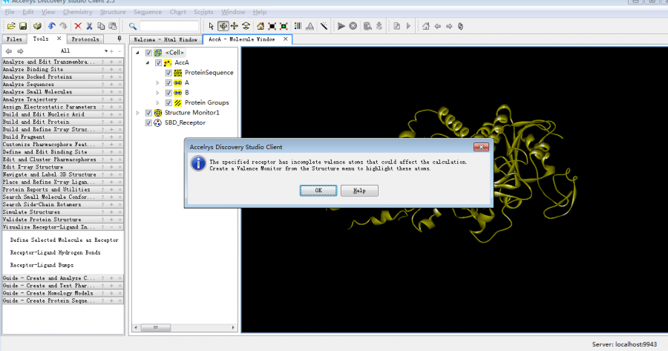Expand Analyze Binding Site tool group
Viewport: 668px width, 351px height.
pyautogui.click(x=111, y=70)
